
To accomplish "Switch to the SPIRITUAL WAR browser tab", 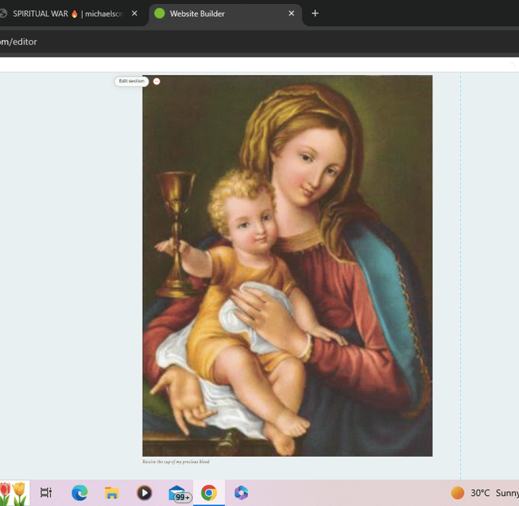I will click(x=68, y=13).
